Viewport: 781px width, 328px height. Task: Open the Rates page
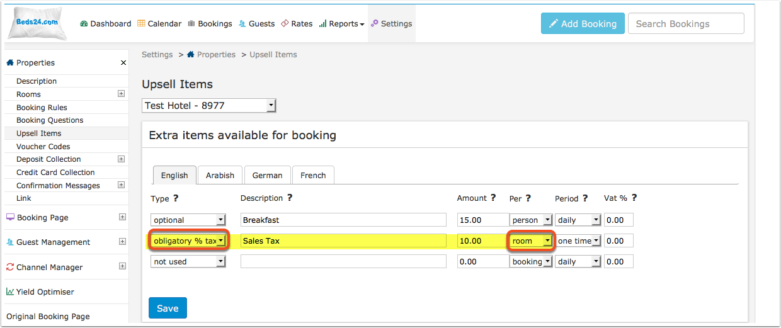[x=297, y=24]
